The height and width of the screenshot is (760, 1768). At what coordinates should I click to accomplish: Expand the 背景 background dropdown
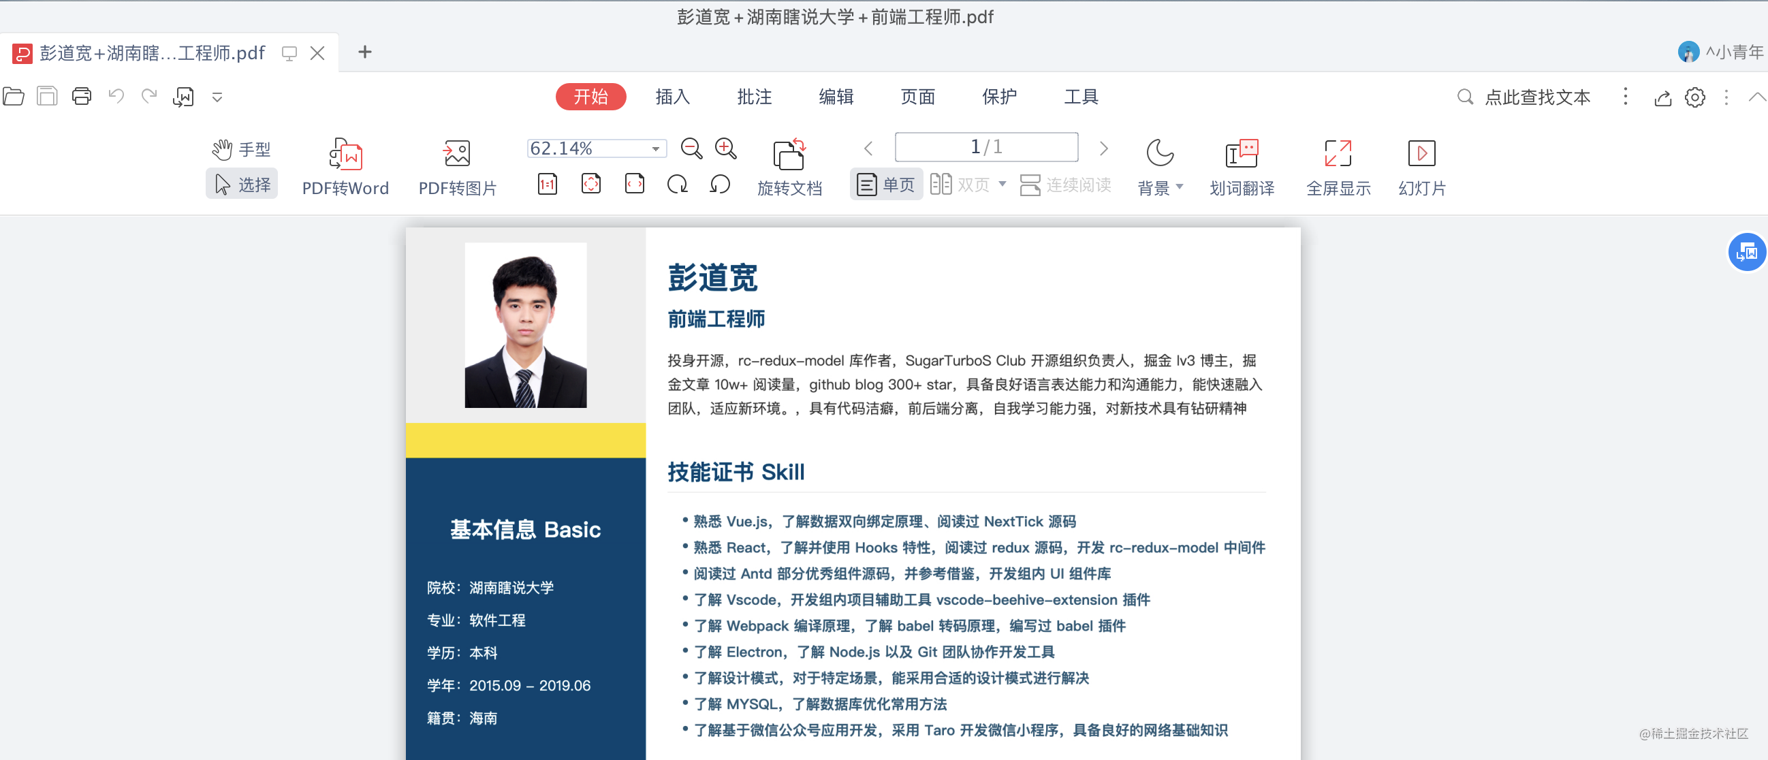click(1179, 187)
